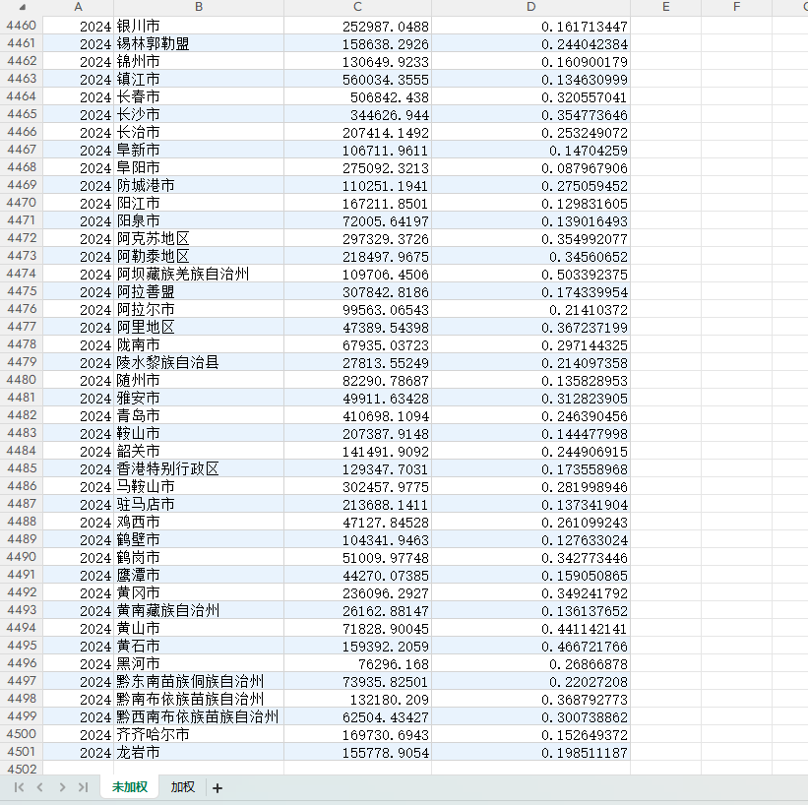Viewport: 808px width, 805px height.
Task: Select column E header
Action: tap(665, 7)
